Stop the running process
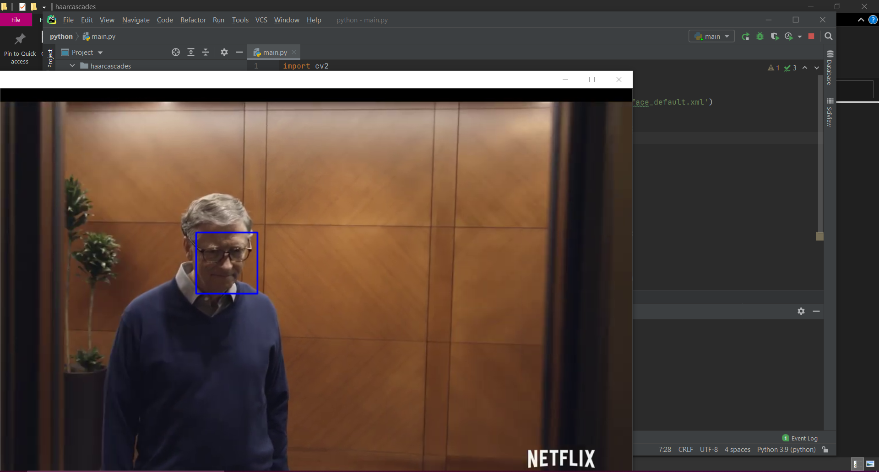Viewport: 879px width, 472px height. point(811,36)
